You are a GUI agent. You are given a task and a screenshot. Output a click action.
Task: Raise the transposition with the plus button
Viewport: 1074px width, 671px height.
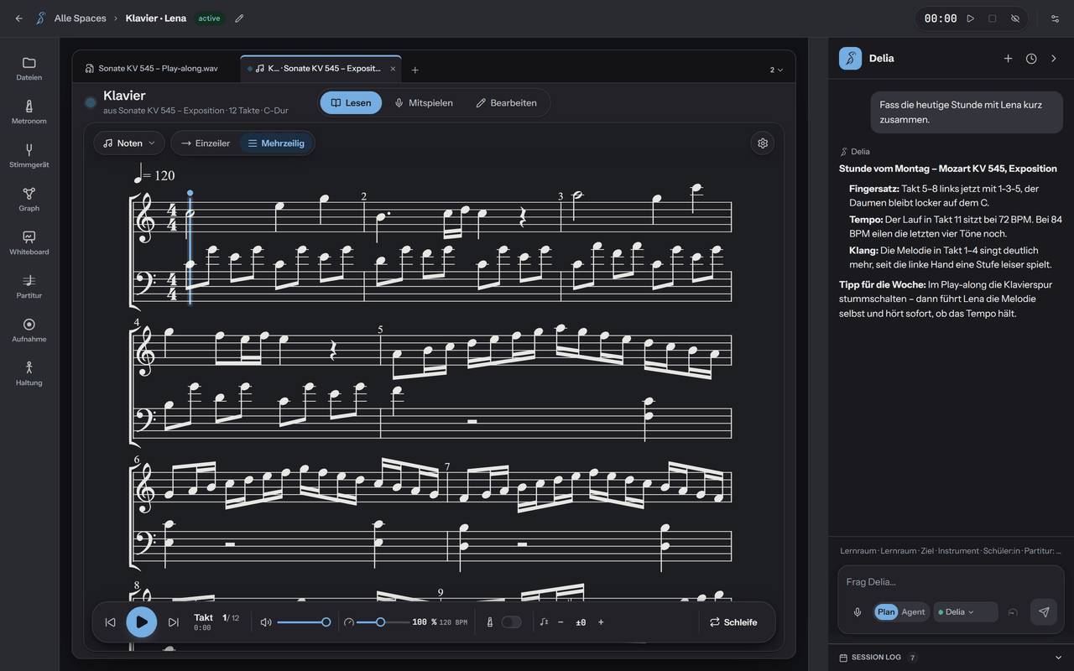click(601, 622)
